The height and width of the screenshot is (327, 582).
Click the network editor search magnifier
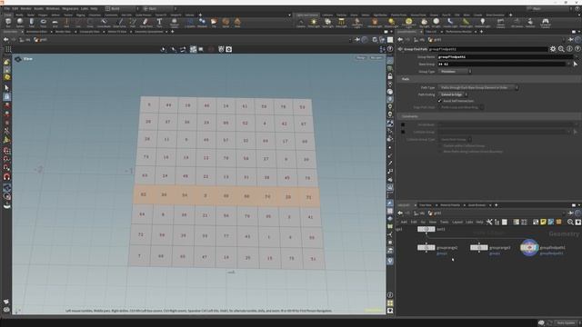pos(570,222)
